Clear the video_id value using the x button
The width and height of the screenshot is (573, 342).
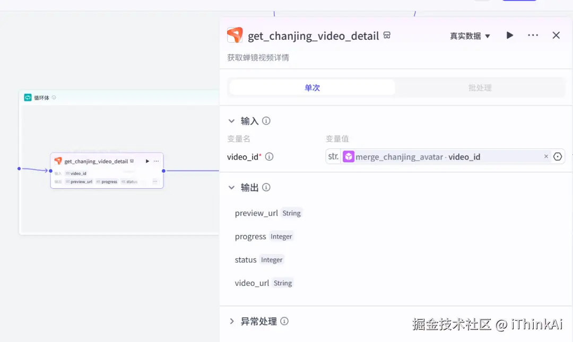pyautogui.click(x=546, y=156)
